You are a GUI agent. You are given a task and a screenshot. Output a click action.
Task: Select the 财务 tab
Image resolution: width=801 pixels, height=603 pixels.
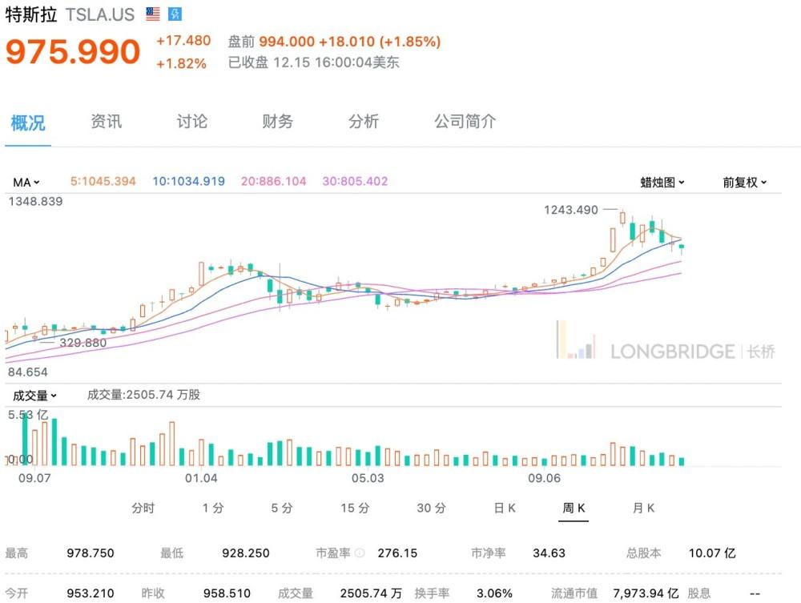point(277,122)
